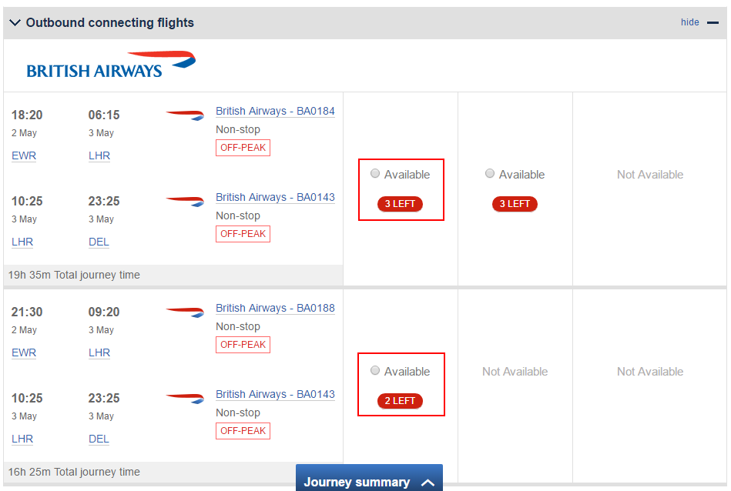Click the 3 LEFT badge in the first fare column
Viewport: 731px width, 491px height.
[x=400, y=204]
